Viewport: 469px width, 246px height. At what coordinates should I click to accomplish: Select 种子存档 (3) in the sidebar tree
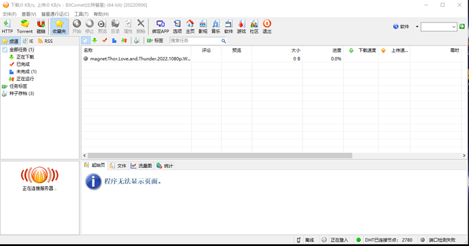22,94
